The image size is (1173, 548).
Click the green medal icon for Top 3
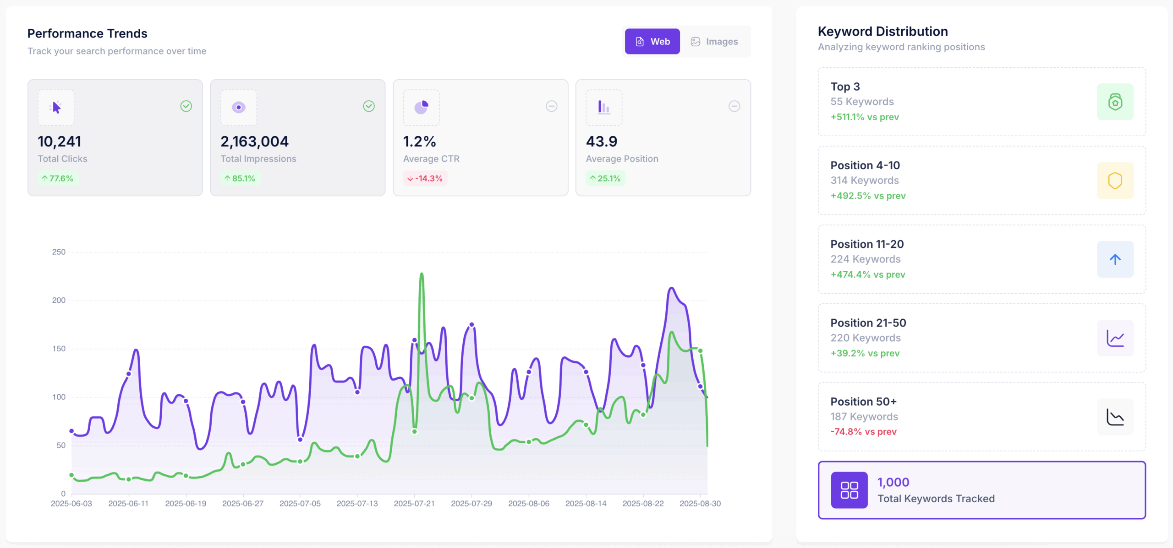click(x=1115, y=102)
